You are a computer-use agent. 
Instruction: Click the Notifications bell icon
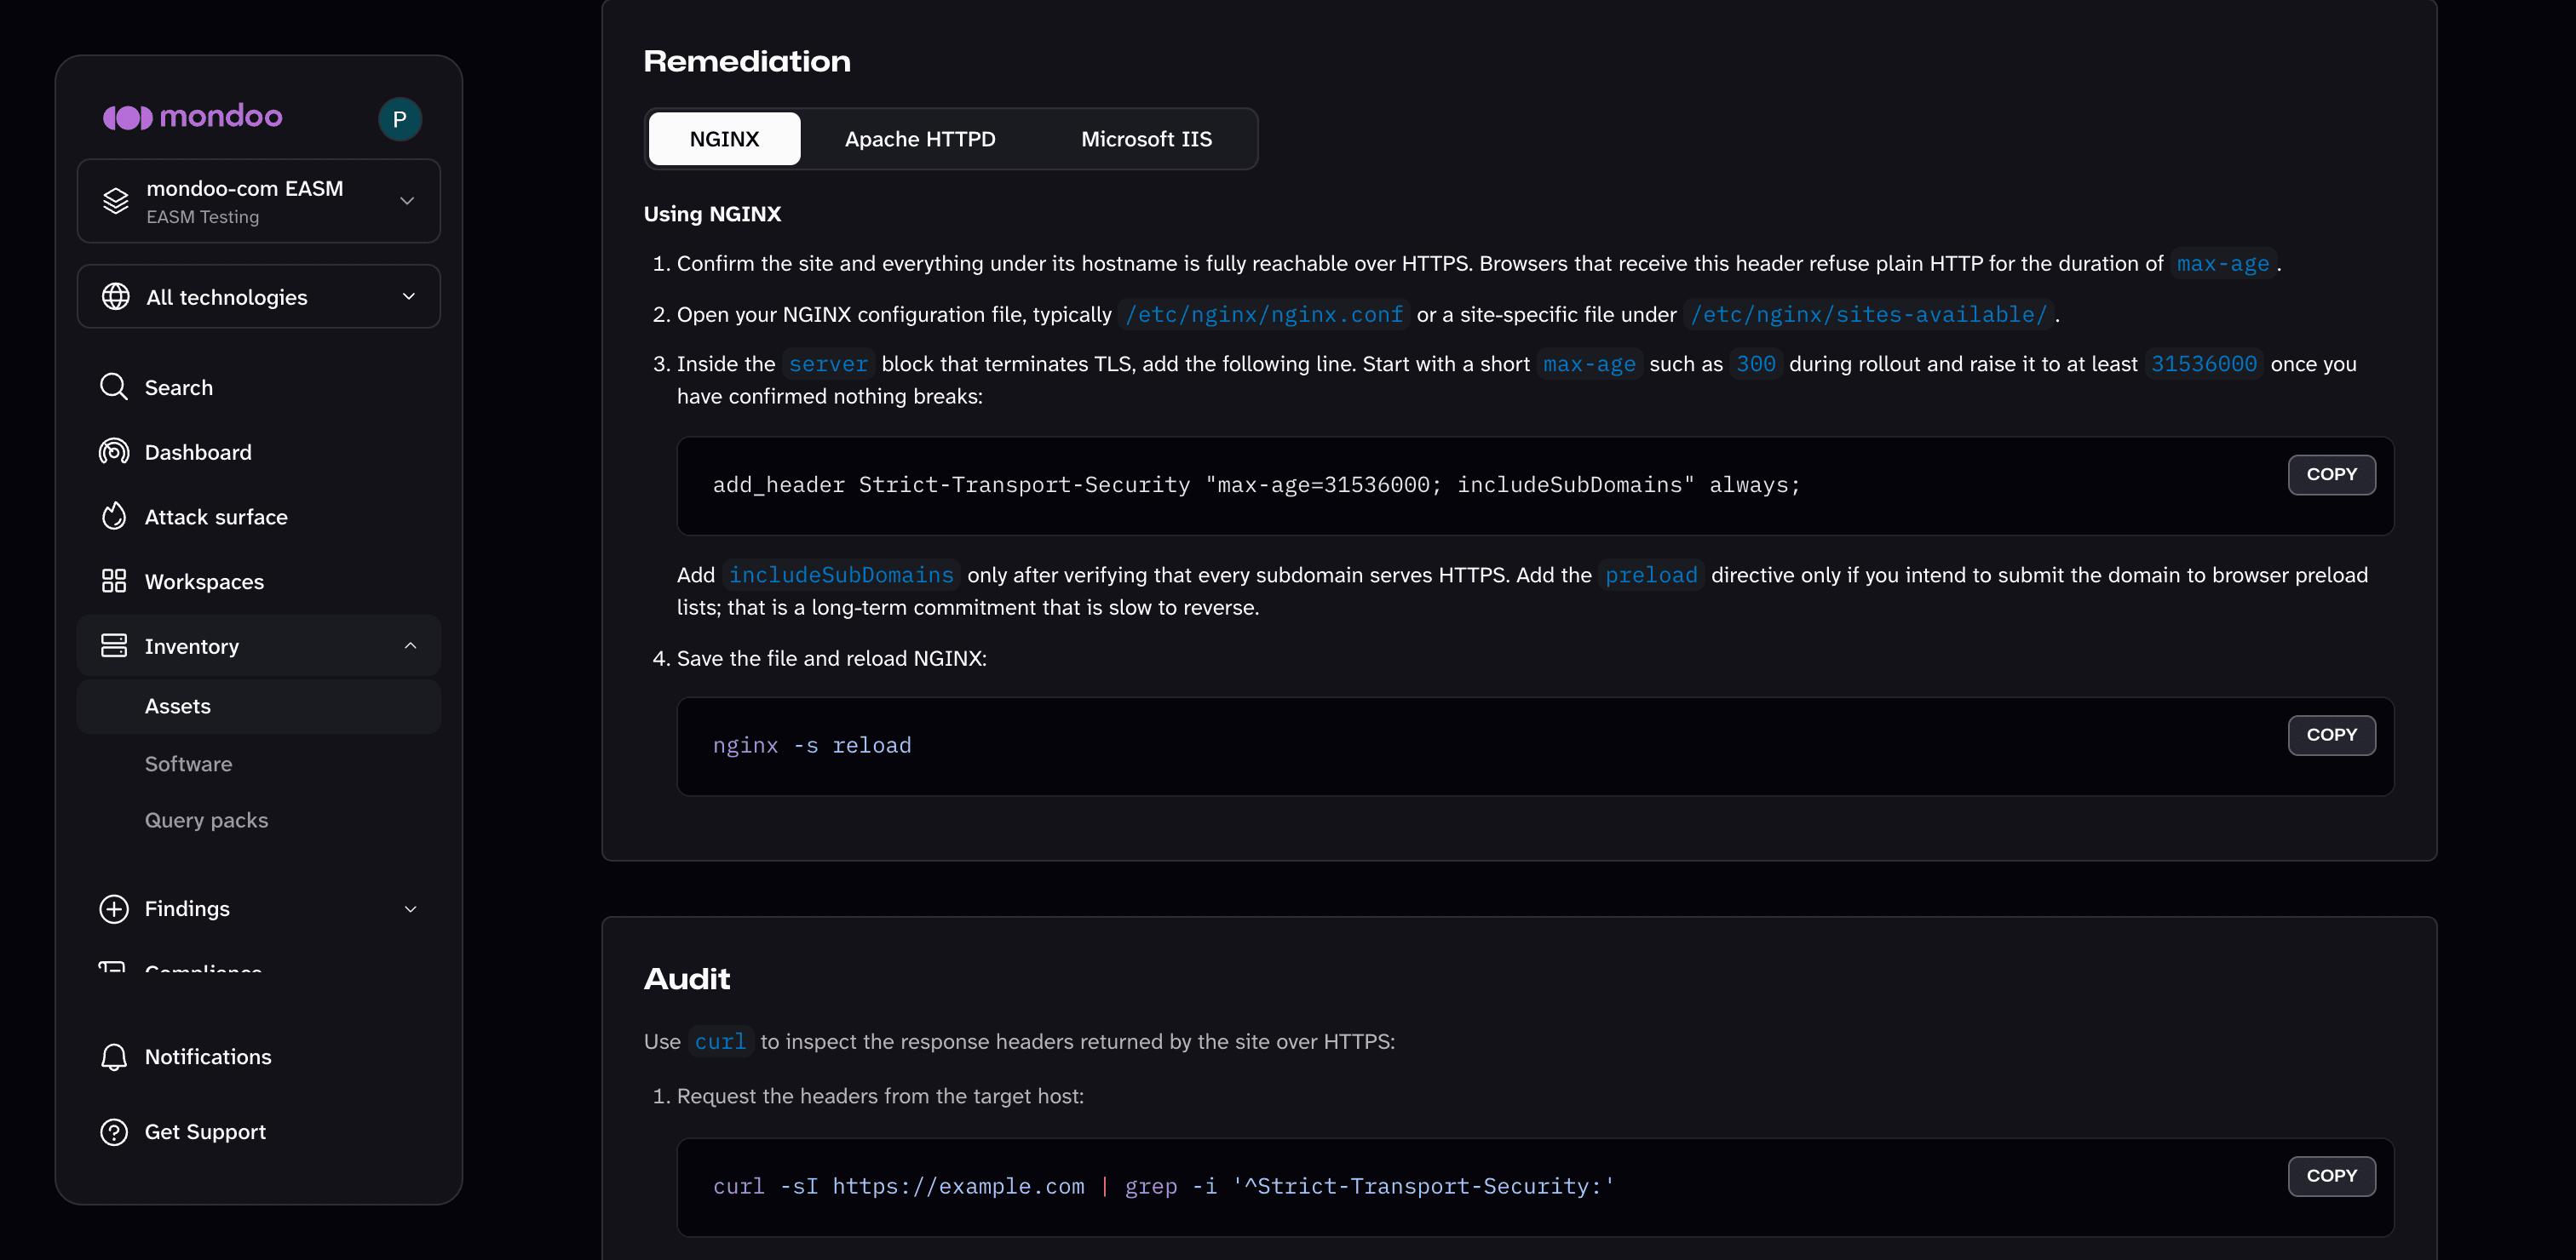114,1057
